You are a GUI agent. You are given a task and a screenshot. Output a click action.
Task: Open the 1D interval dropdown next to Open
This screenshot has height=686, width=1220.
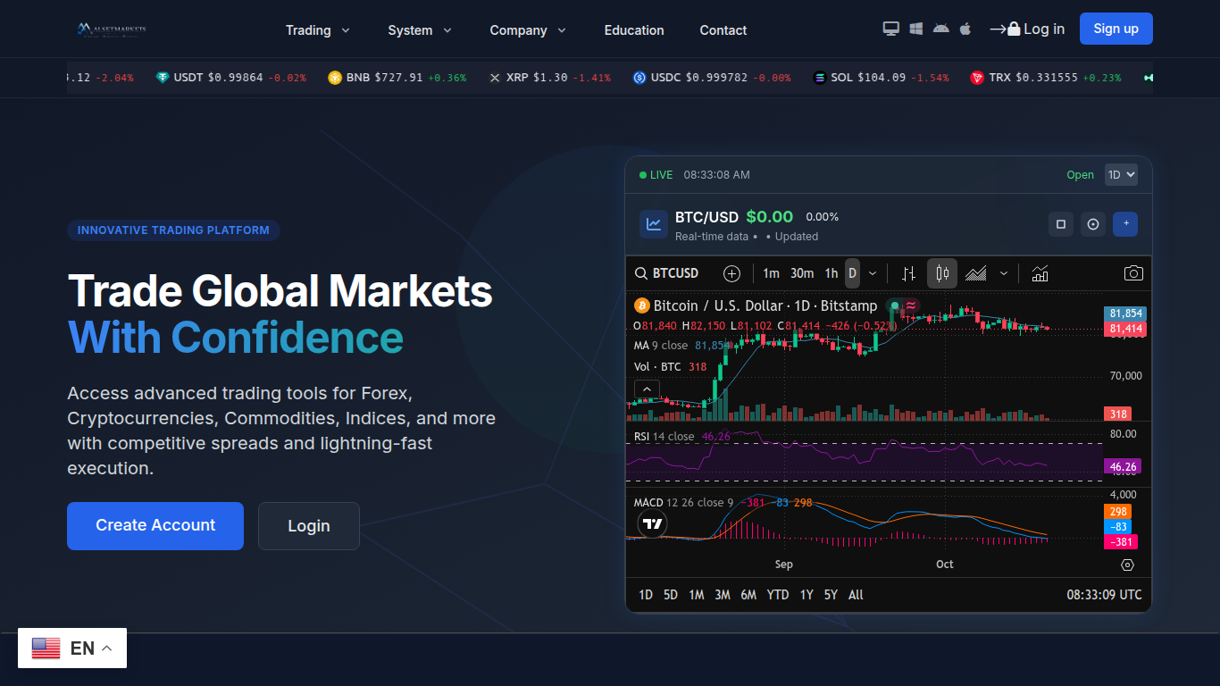(x=1121, y=175)
